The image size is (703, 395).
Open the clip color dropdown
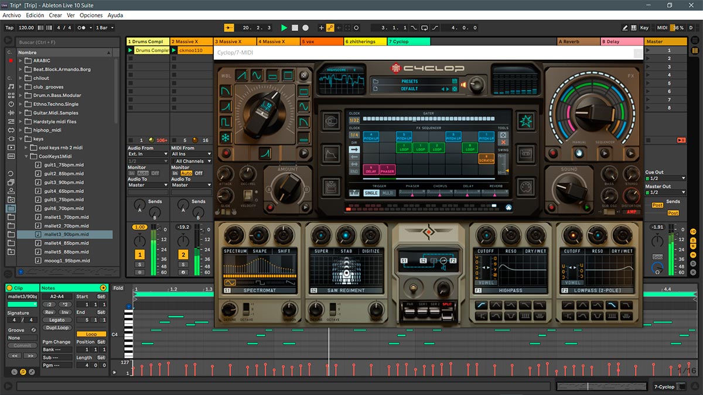pos(22,304)
